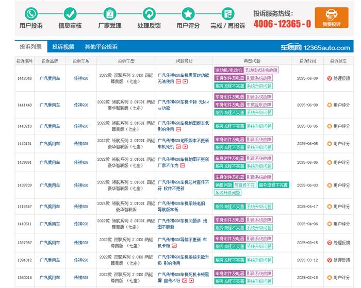Click 处理反馈 status icon in row 1442046
The width and height of the screenshot is (361, 288).
coord(330,78)
